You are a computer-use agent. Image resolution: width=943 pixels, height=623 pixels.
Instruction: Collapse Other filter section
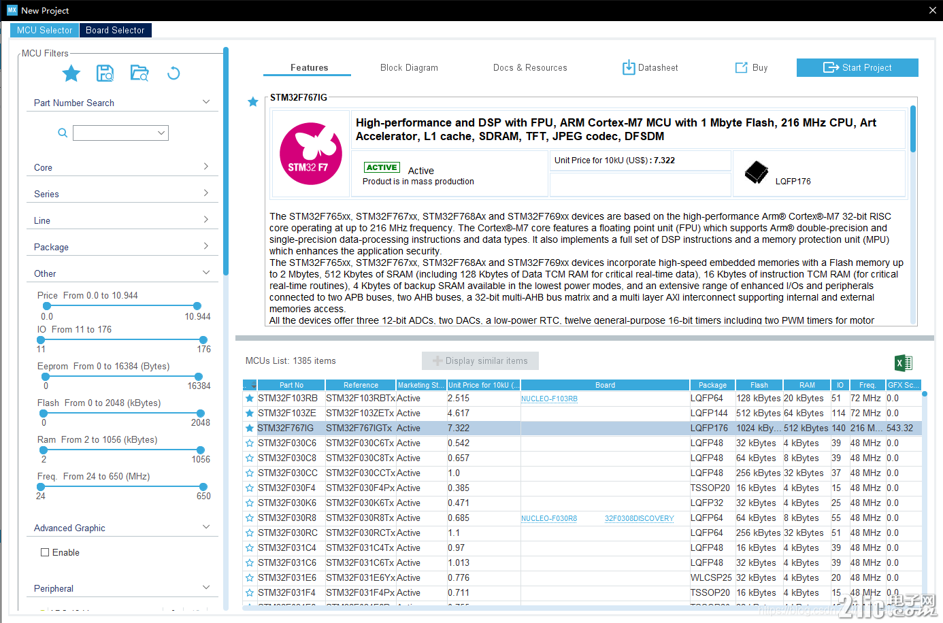[206, 273]
